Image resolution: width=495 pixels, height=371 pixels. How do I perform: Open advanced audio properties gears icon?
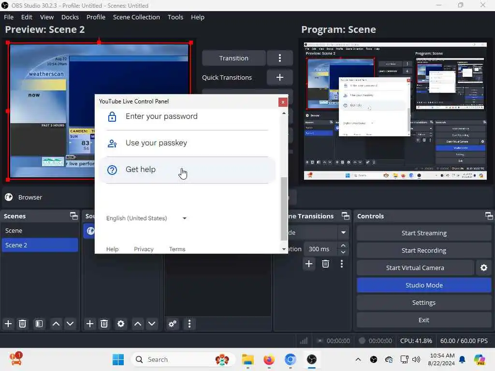pos(173,324)
